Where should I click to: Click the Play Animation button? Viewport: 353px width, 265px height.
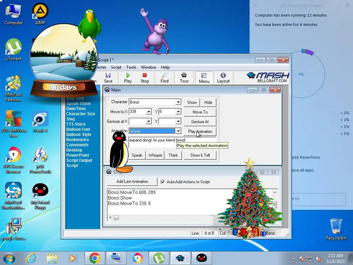200,131
